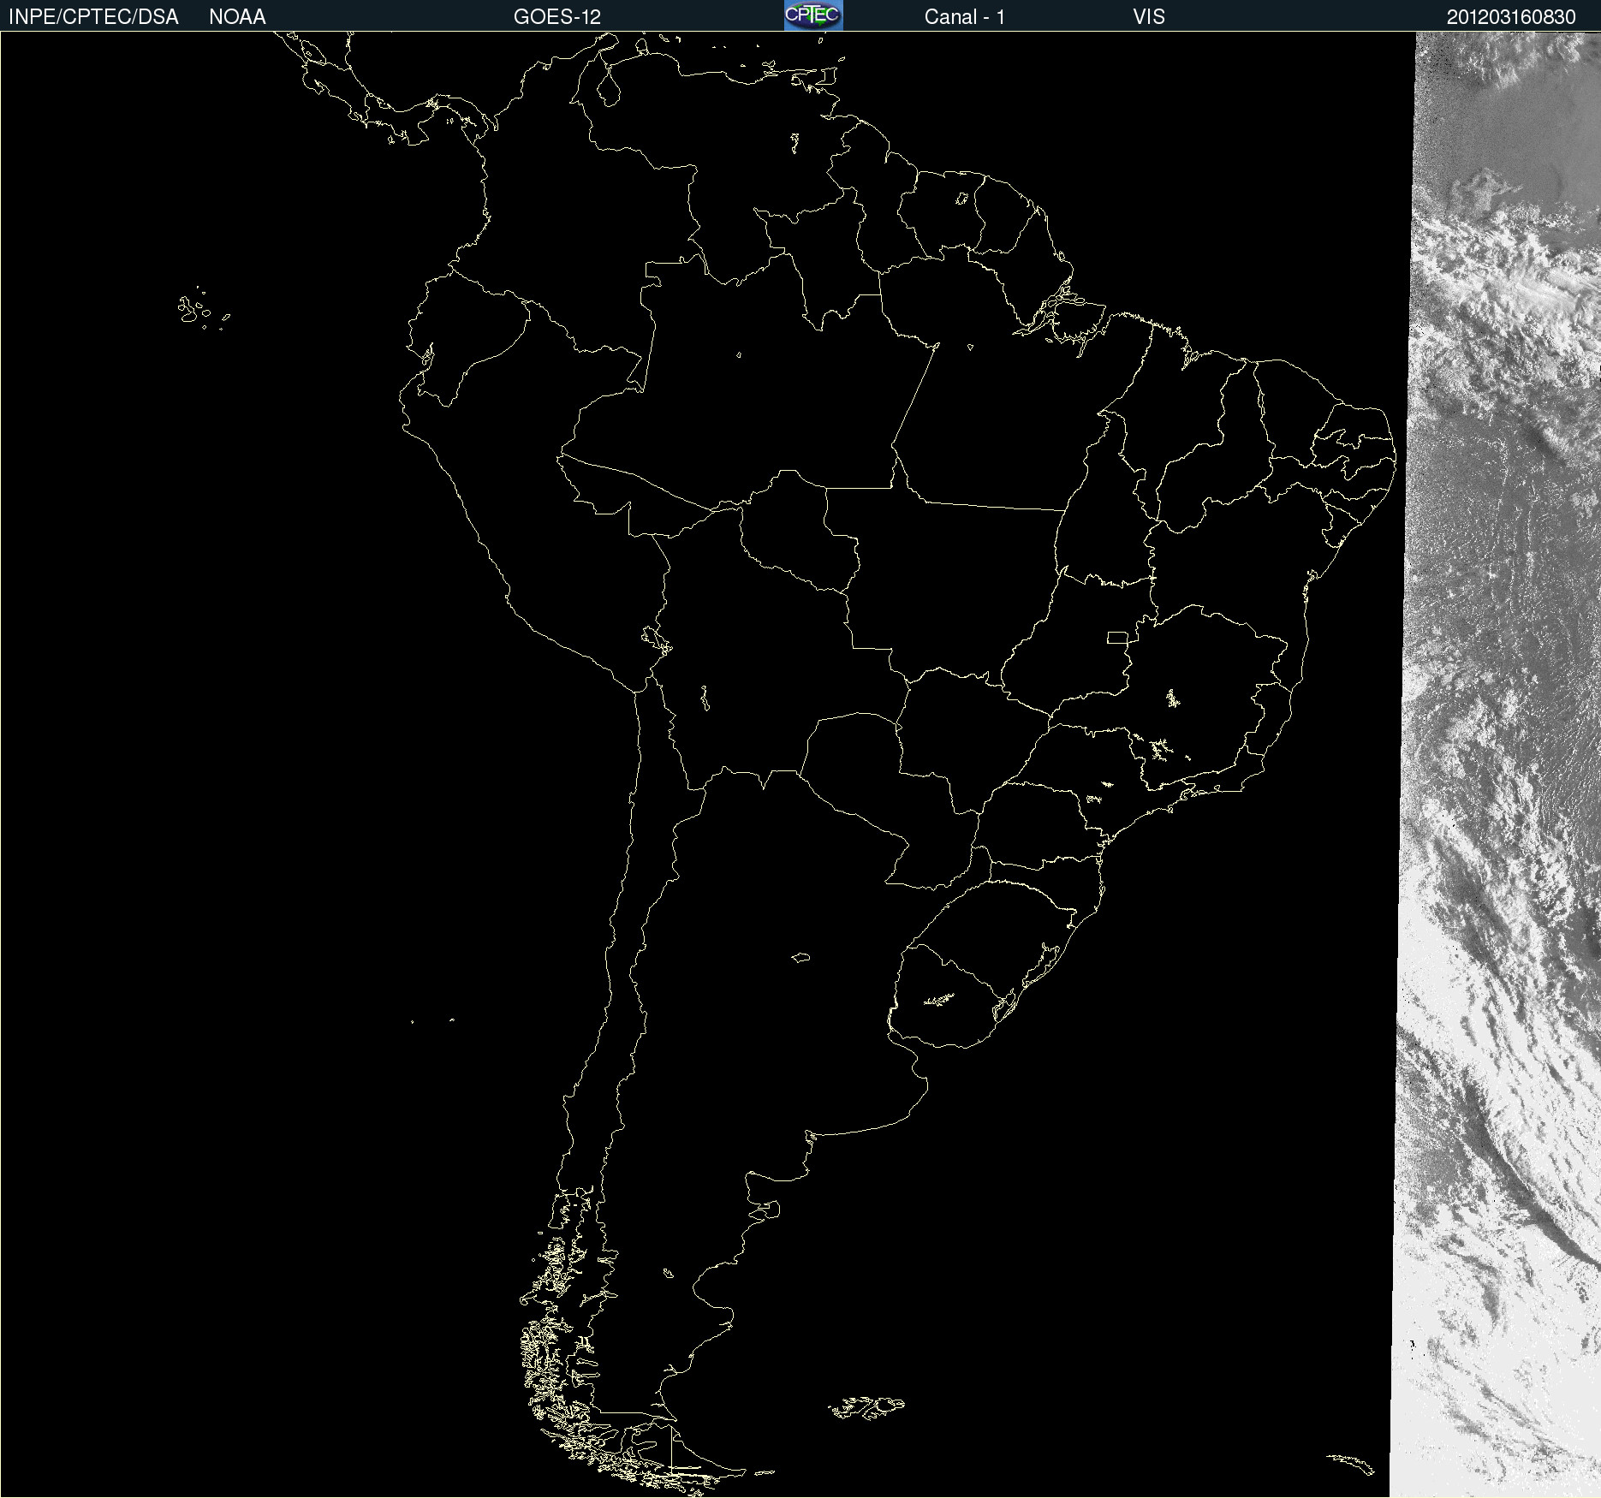
Task: Click the VIS channel label
Action: pos(1149,17)
